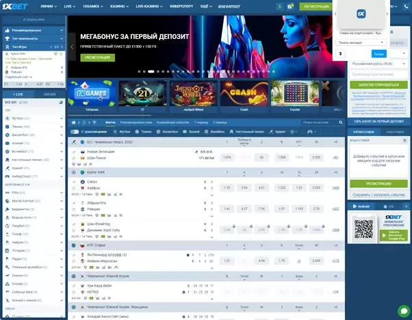Open КИБЕРСПОРТ menu item
This screenshot has height=320, width=412.
181,6
